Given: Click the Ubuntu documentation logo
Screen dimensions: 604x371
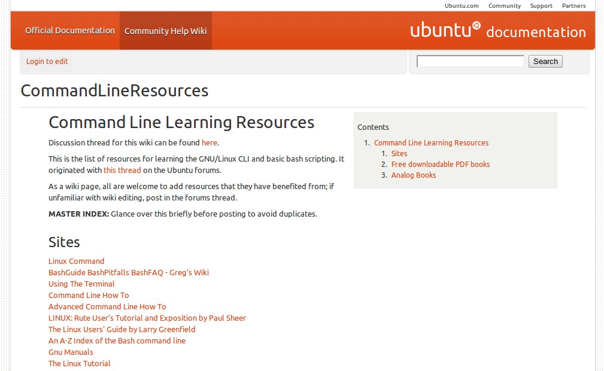Looking at the screenshot, I should click(x=497, y=31).
